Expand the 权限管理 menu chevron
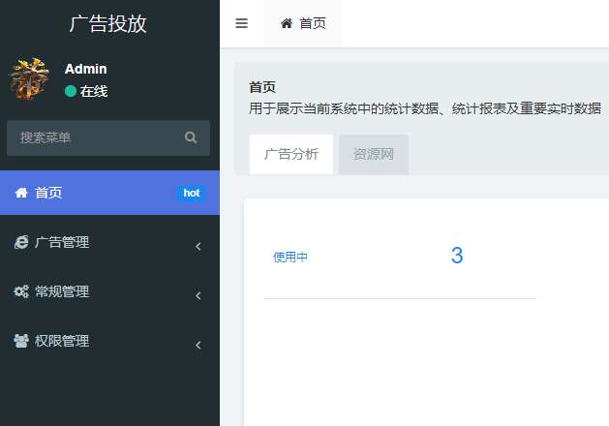This screenshot has width=609, height=426. click(x=198, y=345)
